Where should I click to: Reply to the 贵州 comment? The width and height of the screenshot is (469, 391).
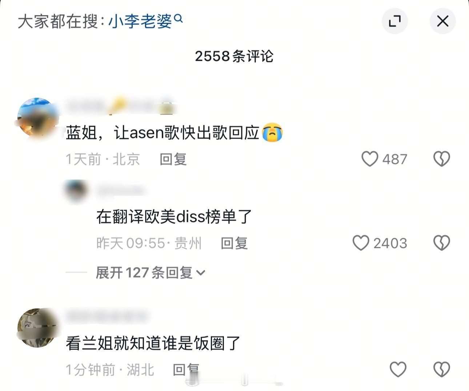[x=234, y=243]
